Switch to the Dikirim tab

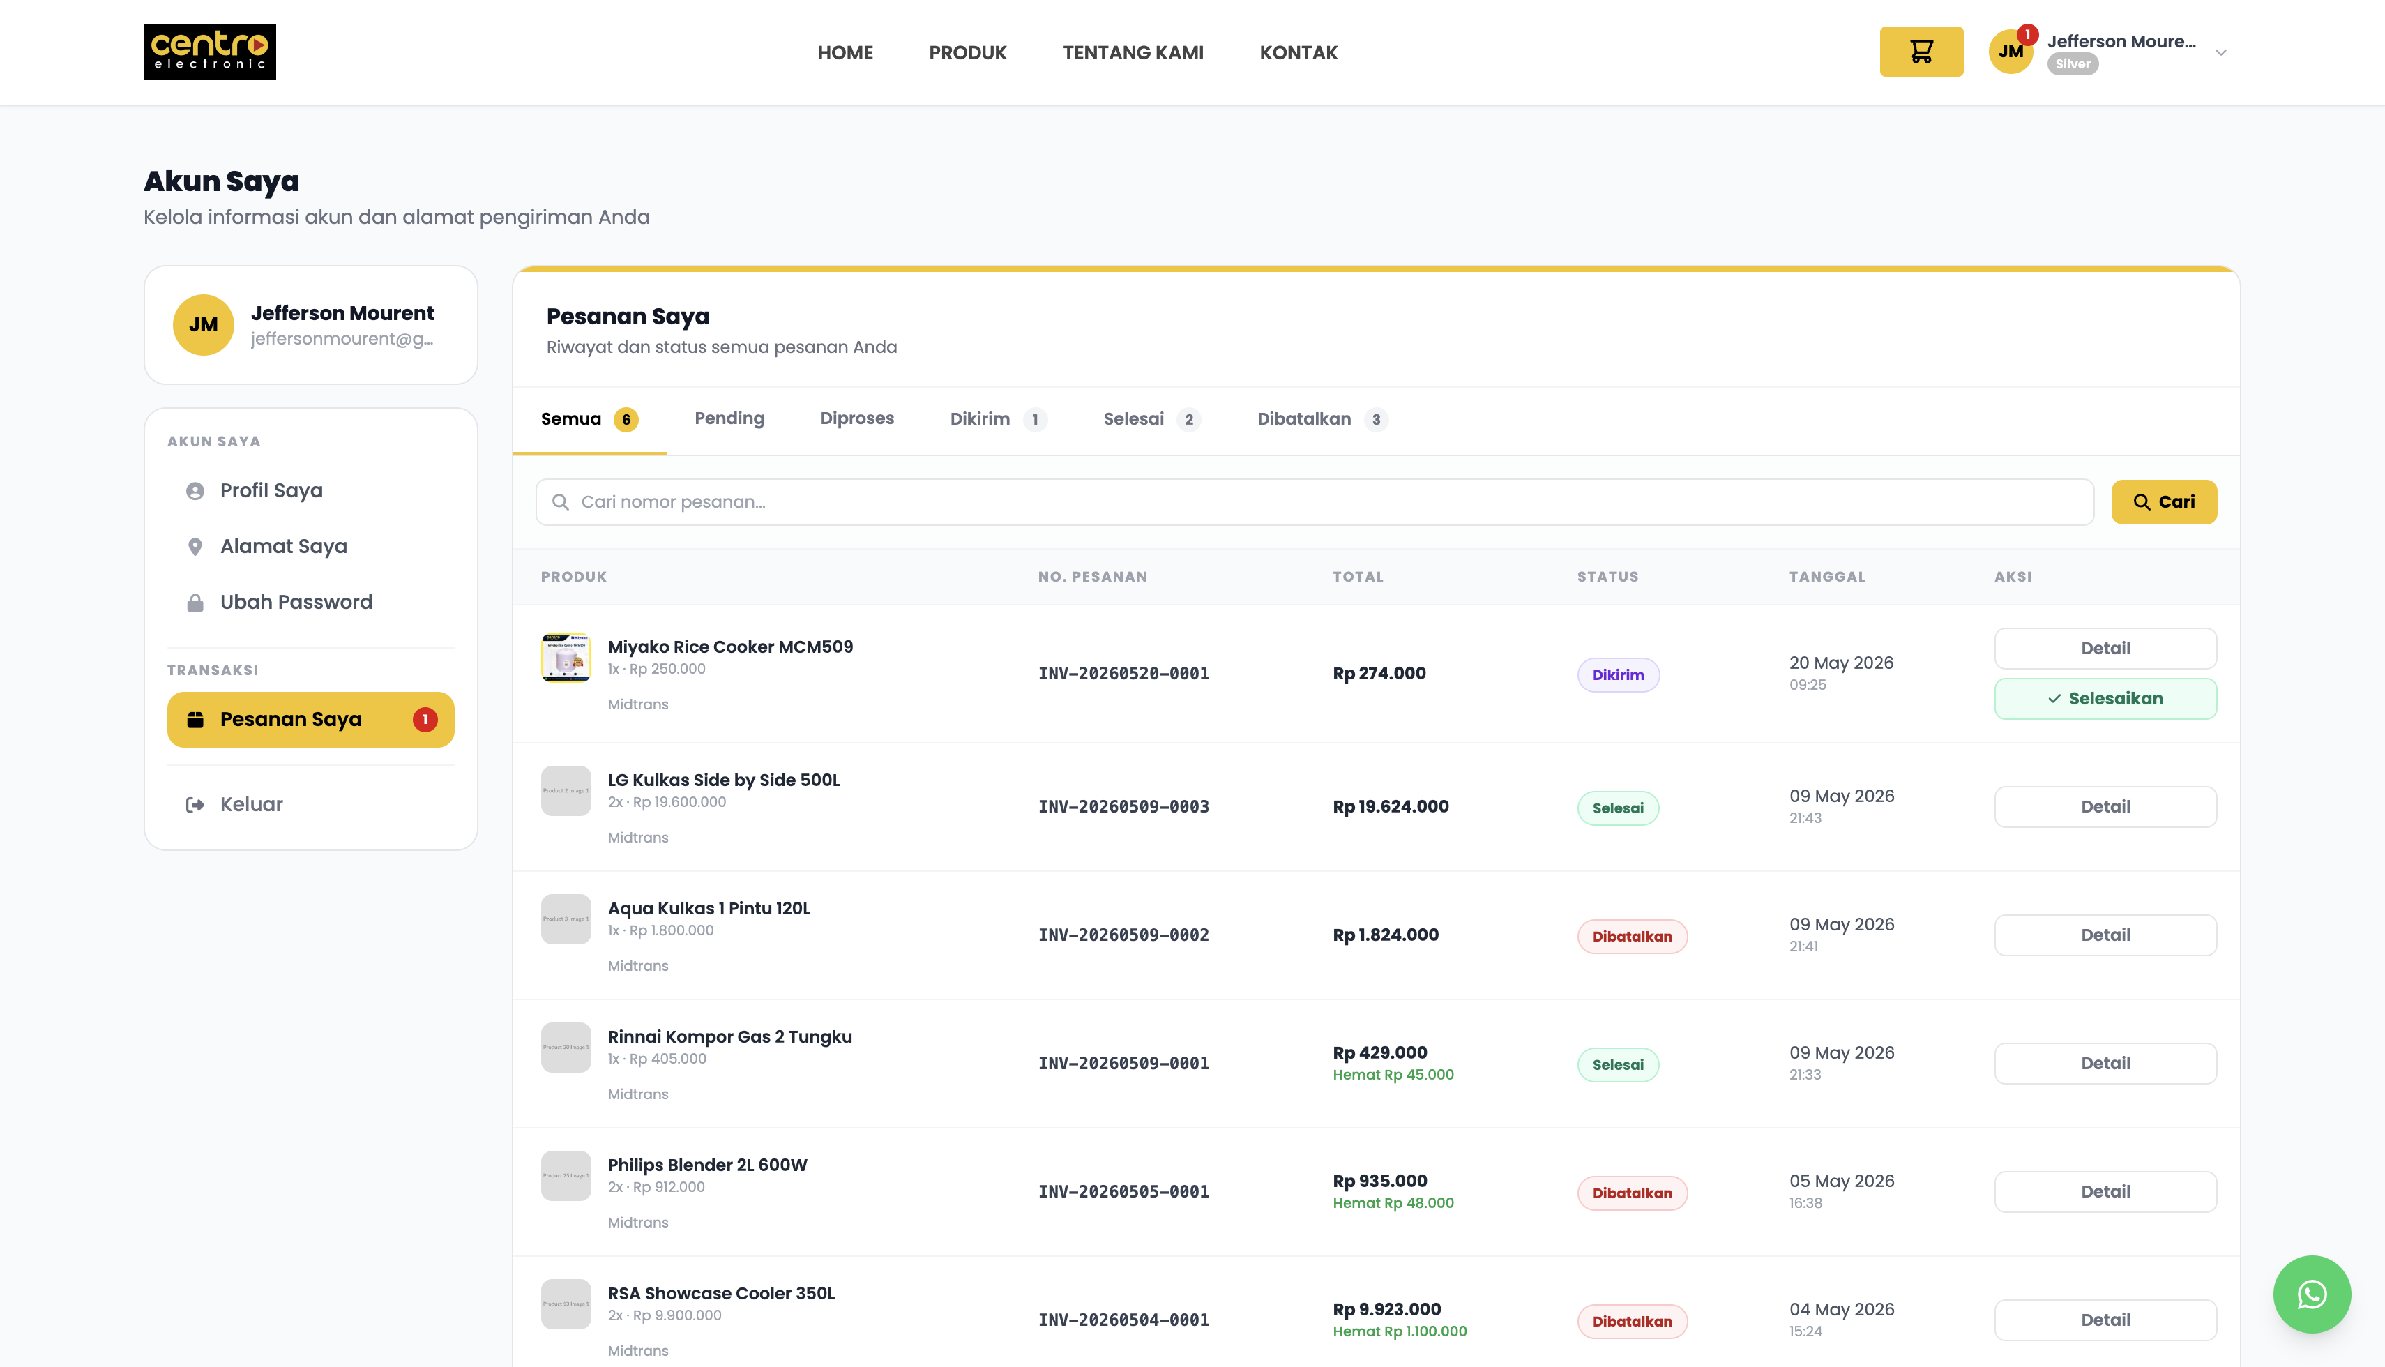tap(999, 420)
